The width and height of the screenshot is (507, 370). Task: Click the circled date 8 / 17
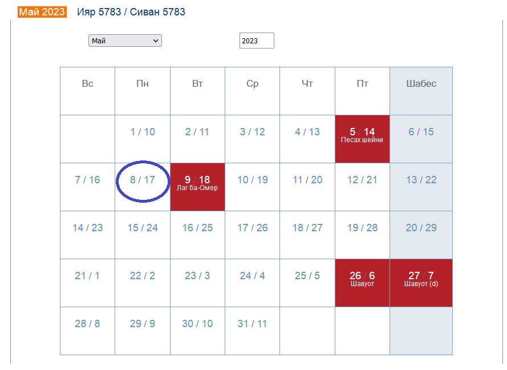[x=143, y=180]
